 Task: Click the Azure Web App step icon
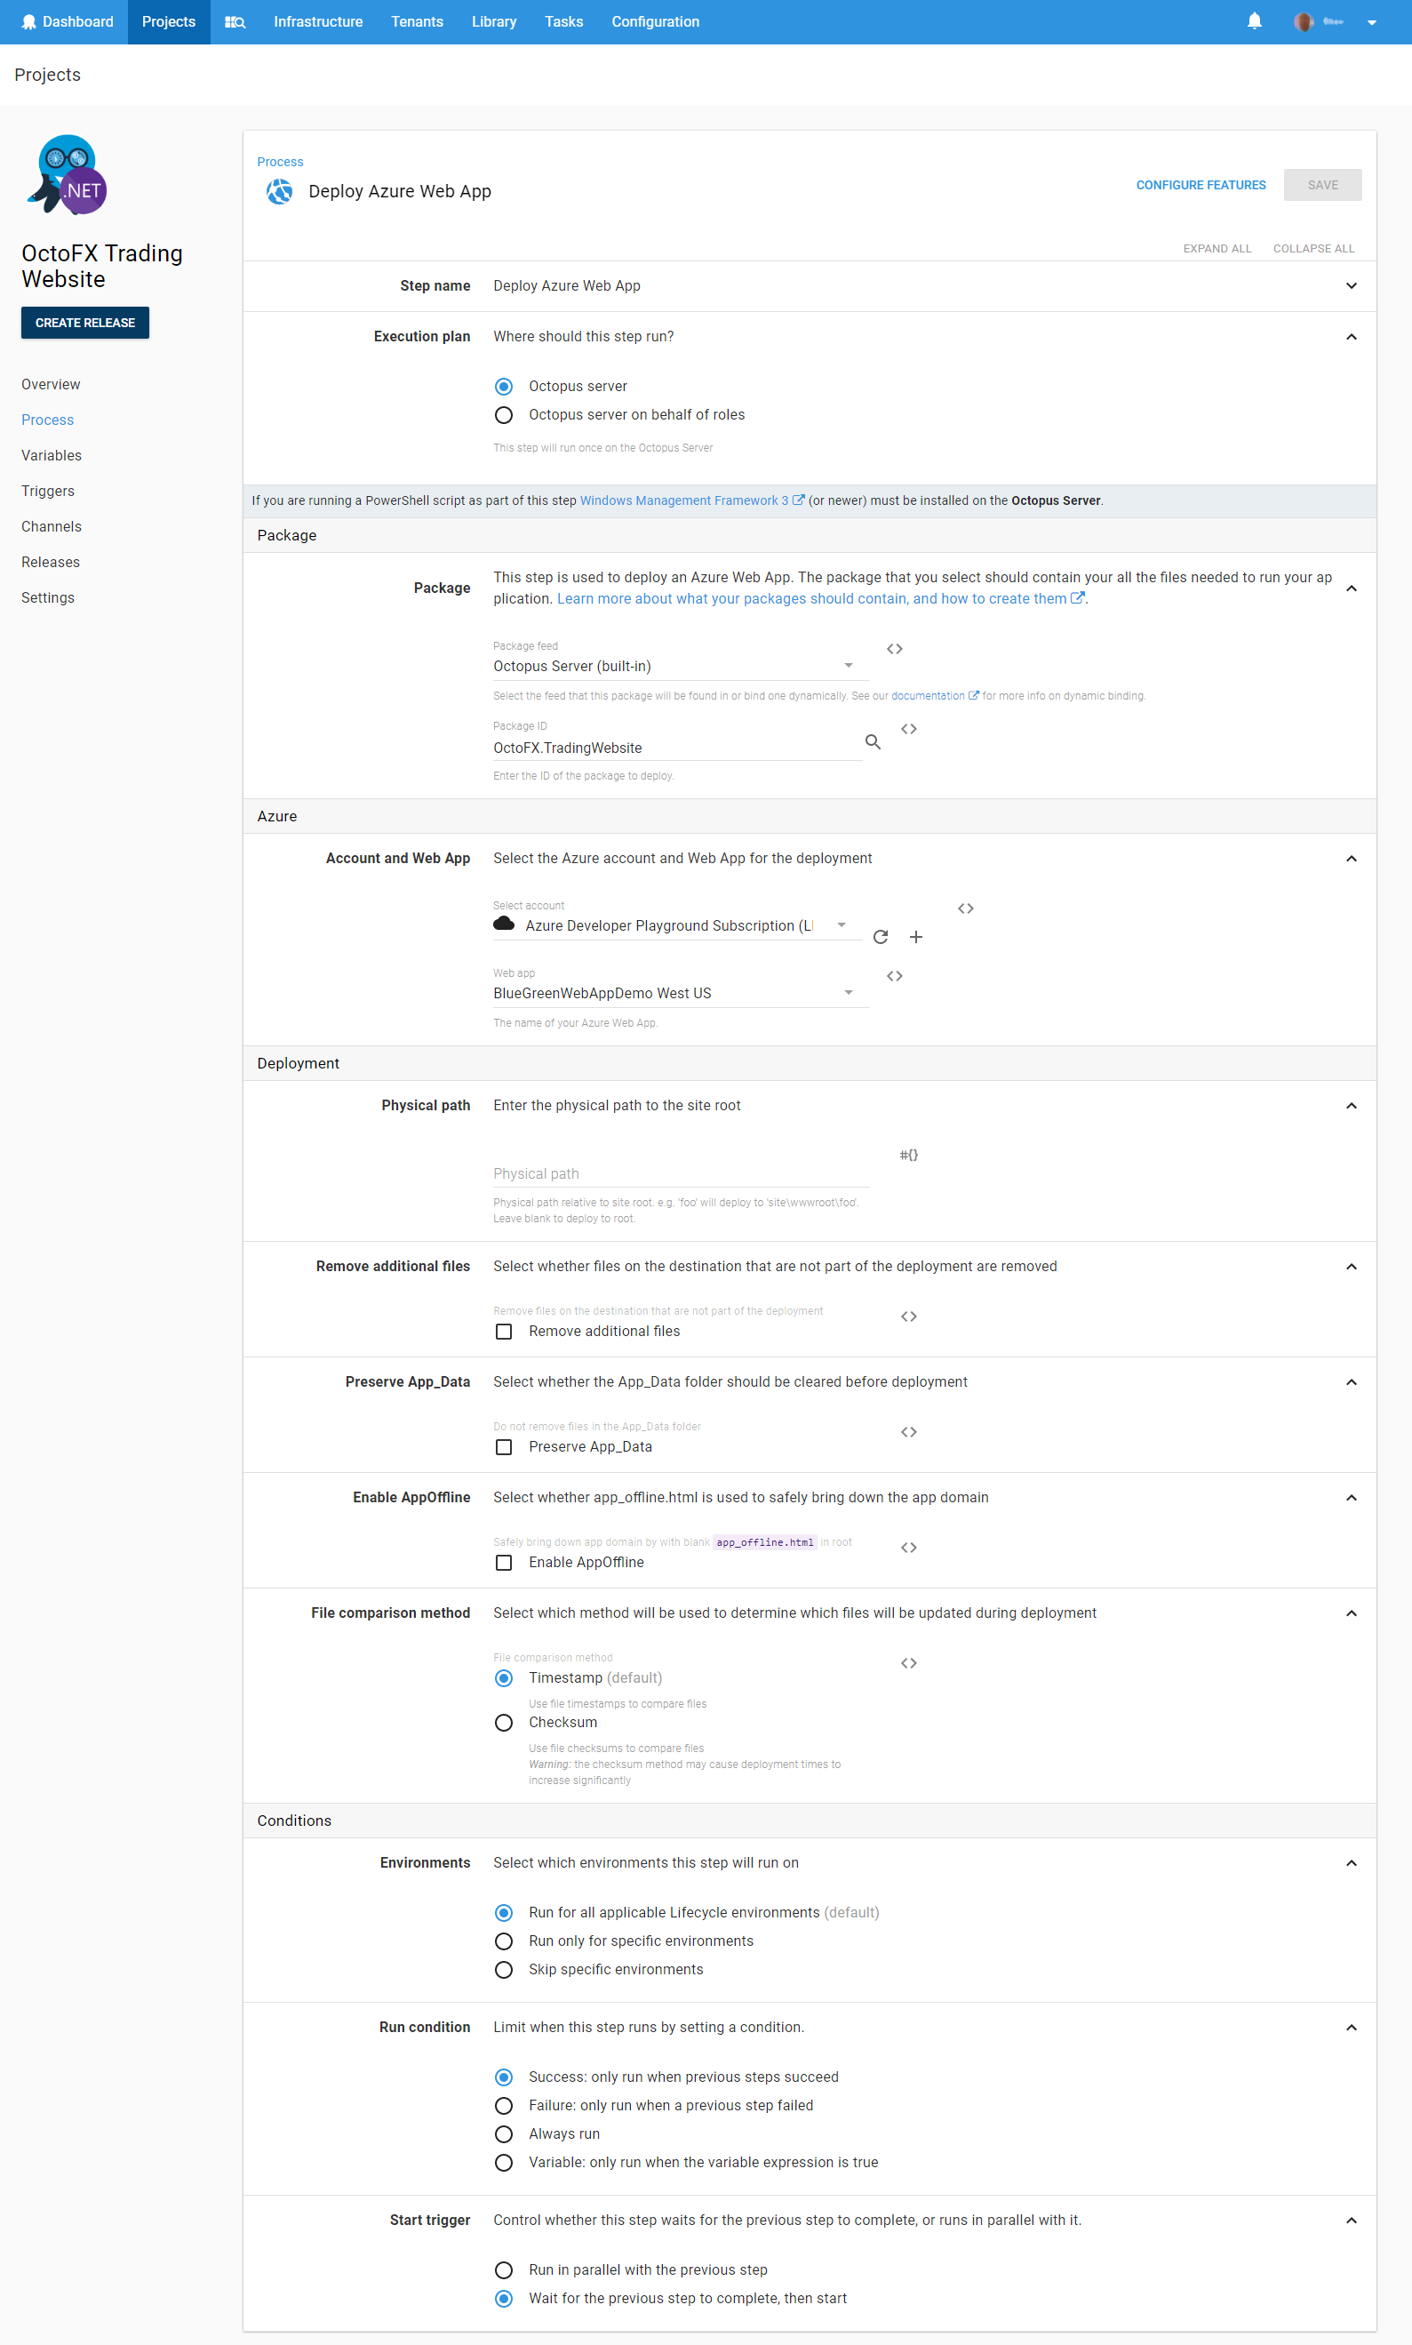(x=279, y=191)
